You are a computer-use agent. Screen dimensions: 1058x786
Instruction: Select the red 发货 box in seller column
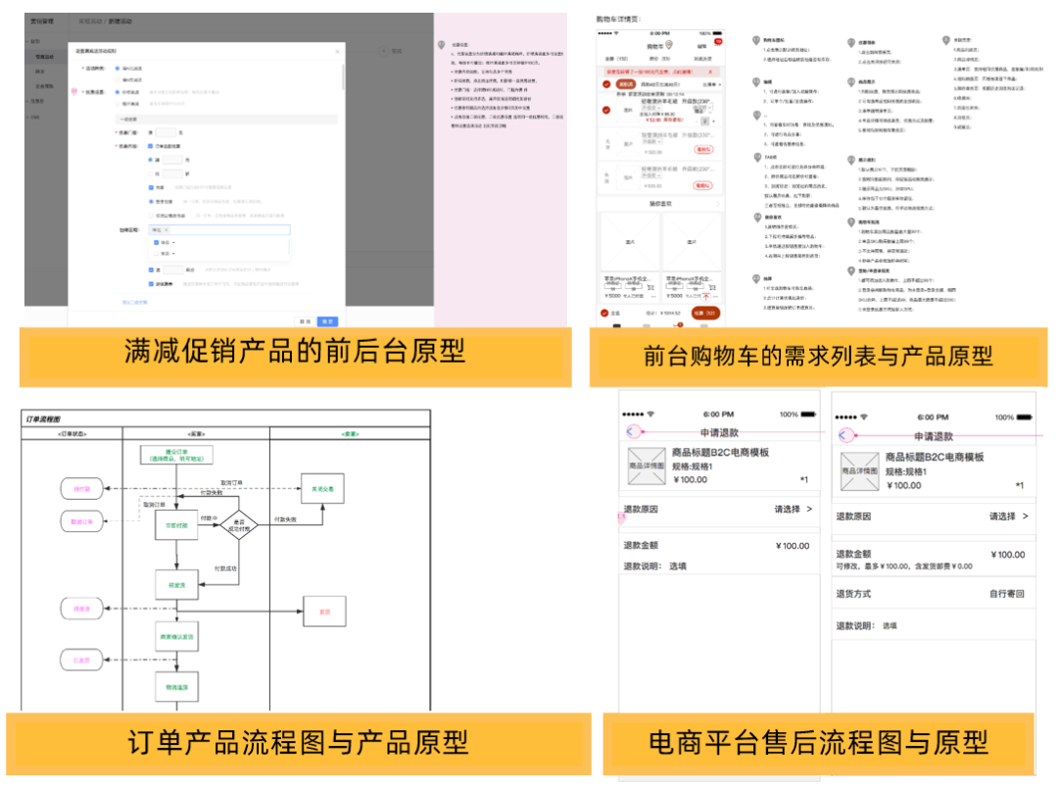click(324, 612)
